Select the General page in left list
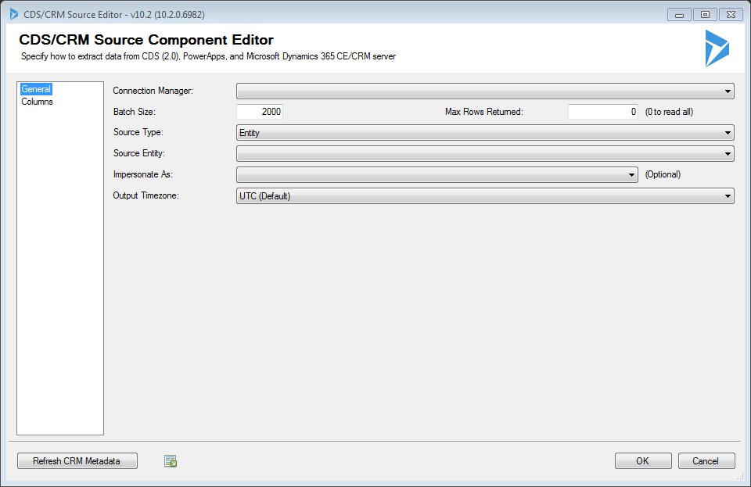 36,89
